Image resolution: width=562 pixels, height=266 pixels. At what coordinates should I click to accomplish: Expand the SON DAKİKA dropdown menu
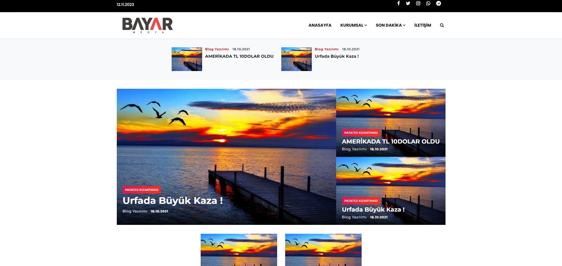pos(391,25)
